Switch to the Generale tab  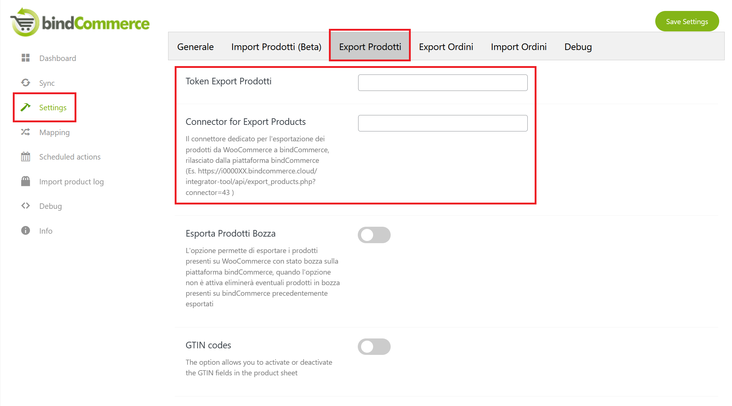point(196,47)
